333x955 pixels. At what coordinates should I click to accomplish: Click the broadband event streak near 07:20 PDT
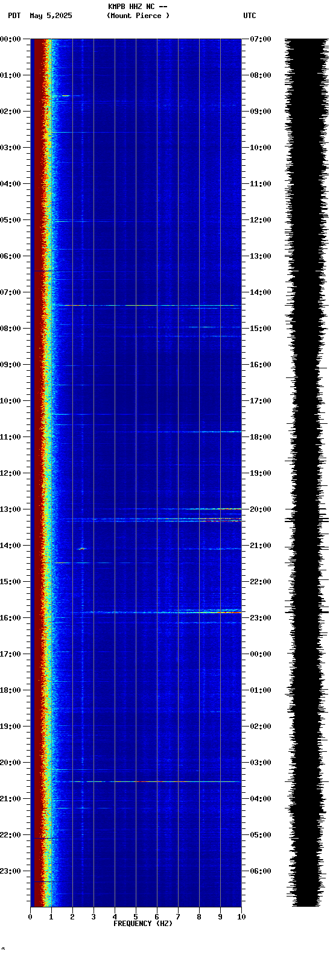point(148,306)
